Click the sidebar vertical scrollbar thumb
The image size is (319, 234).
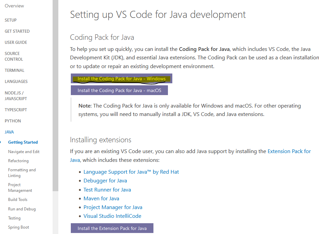pyautogui.click(x=55, y=95)
